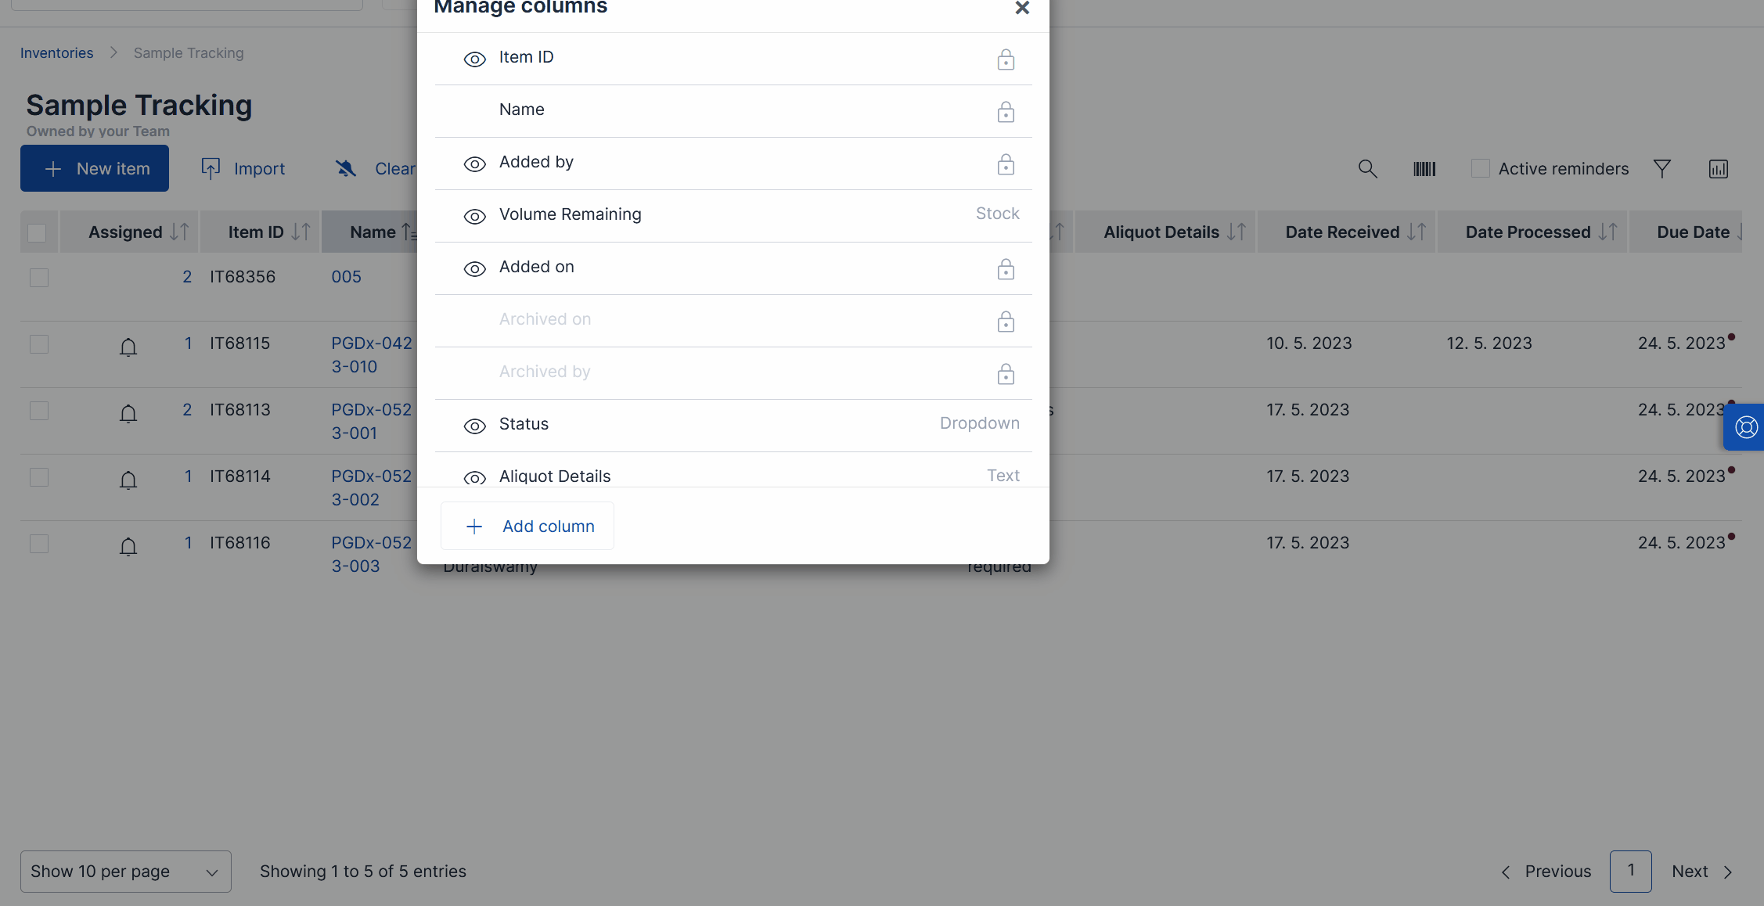
Task: Click the Add column button
Action: point(527,527)
